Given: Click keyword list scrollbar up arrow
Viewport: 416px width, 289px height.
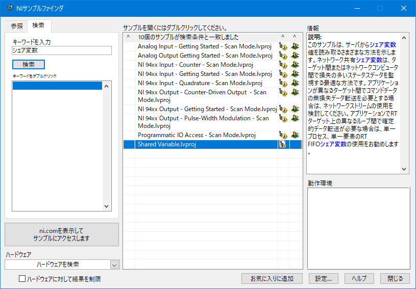Looking at the screenshot, I should pos(107,86).
